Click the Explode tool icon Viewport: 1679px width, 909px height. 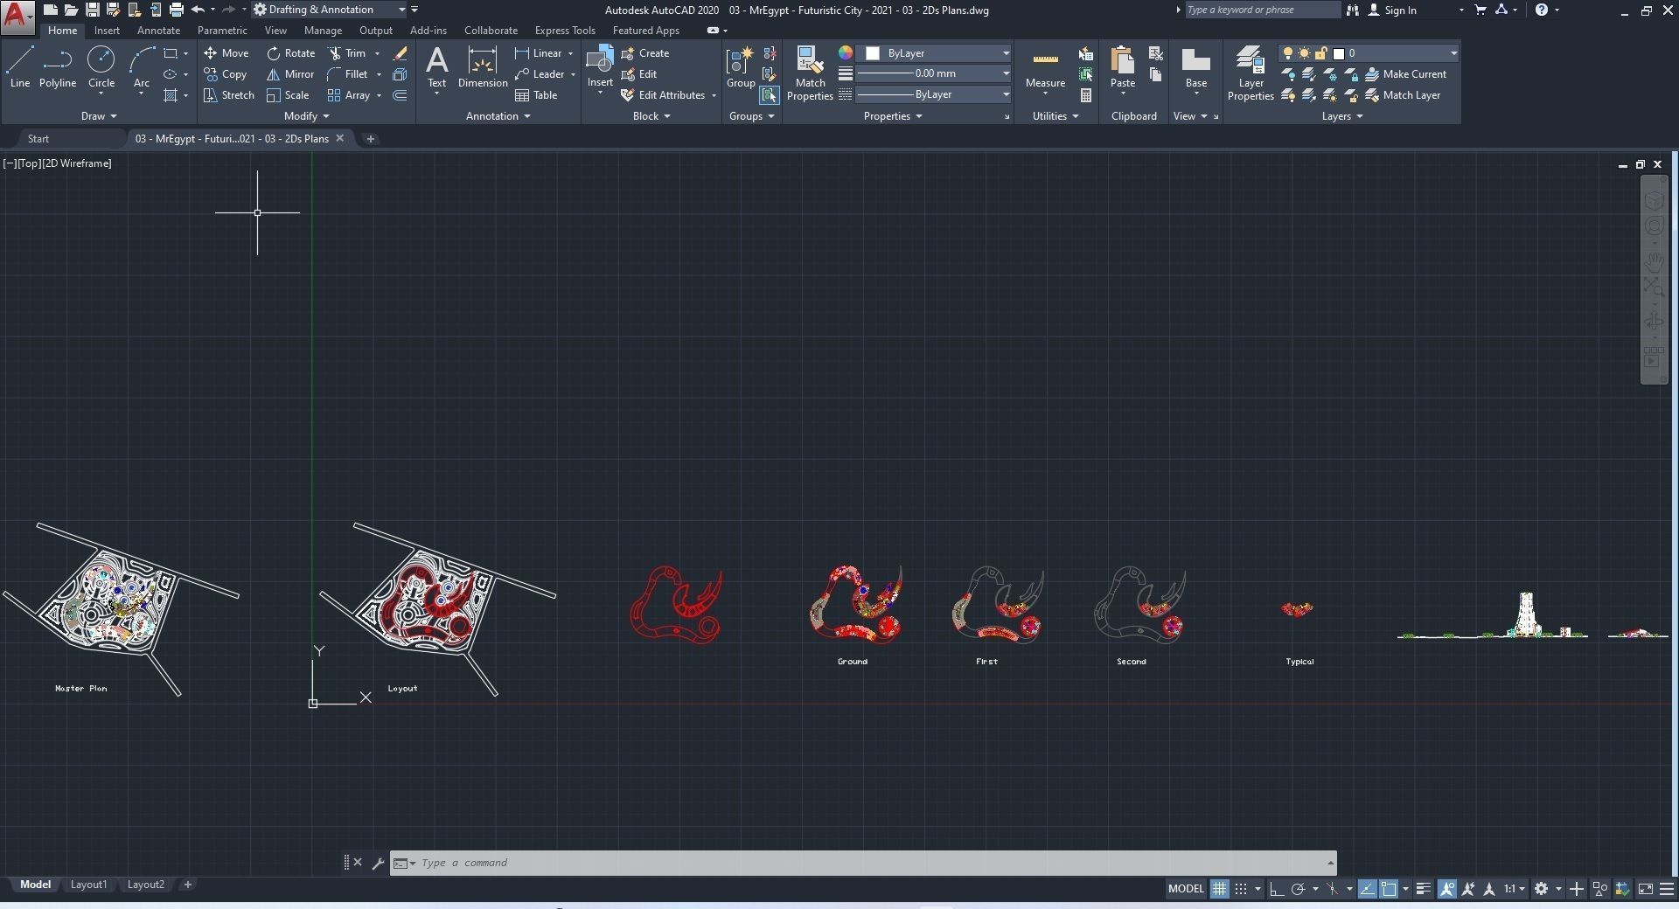click(400, 74)
